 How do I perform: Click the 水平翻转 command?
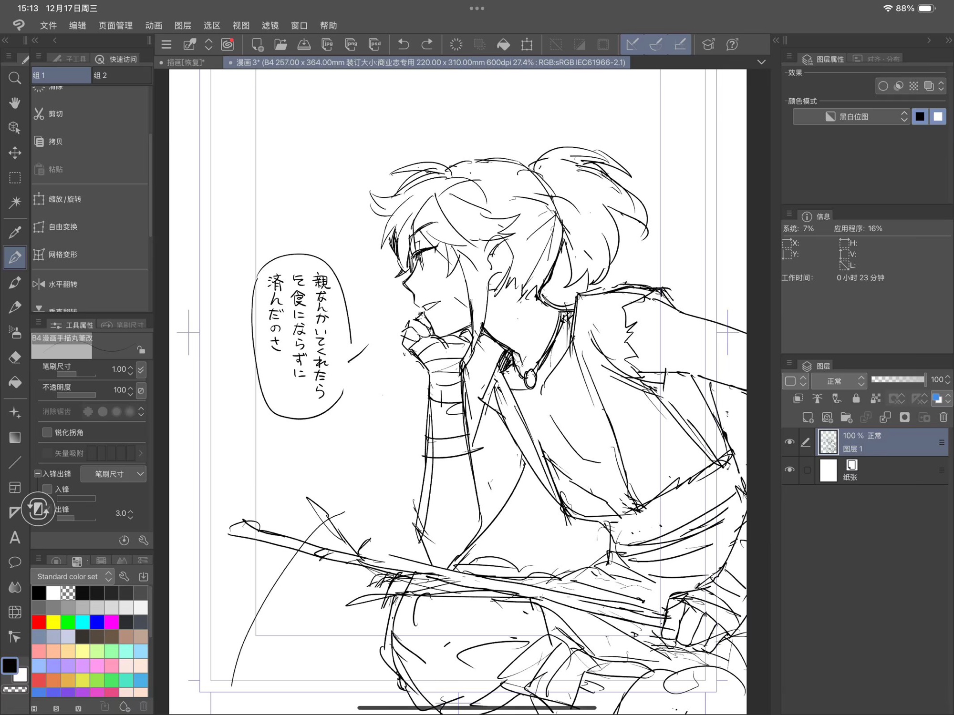coord(62,284)
